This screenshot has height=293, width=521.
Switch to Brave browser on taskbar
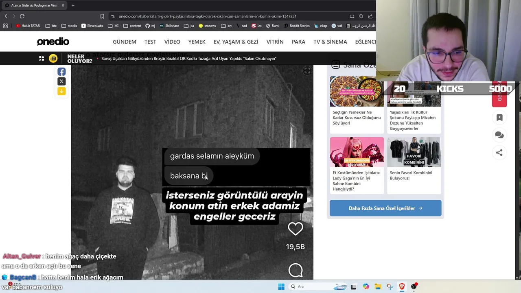402,286
